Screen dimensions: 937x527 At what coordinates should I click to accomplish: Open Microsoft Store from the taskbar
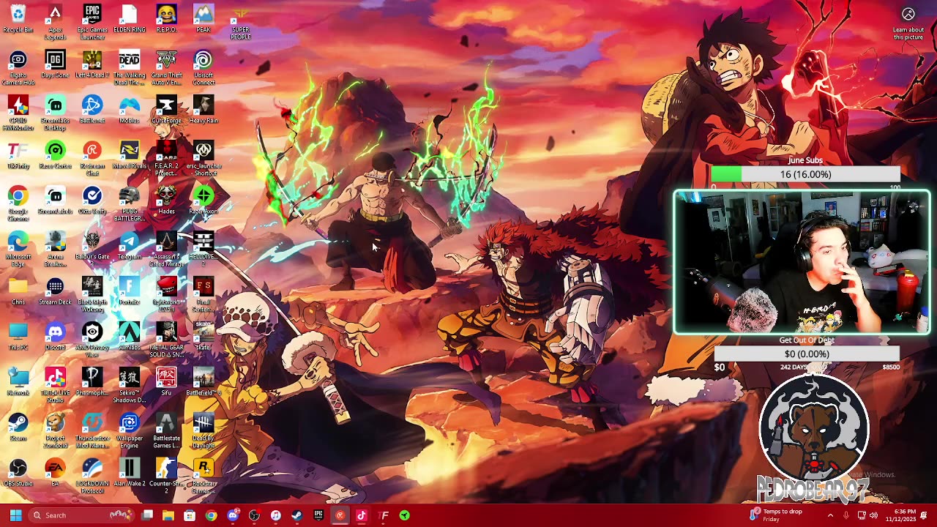coord(190,515)
